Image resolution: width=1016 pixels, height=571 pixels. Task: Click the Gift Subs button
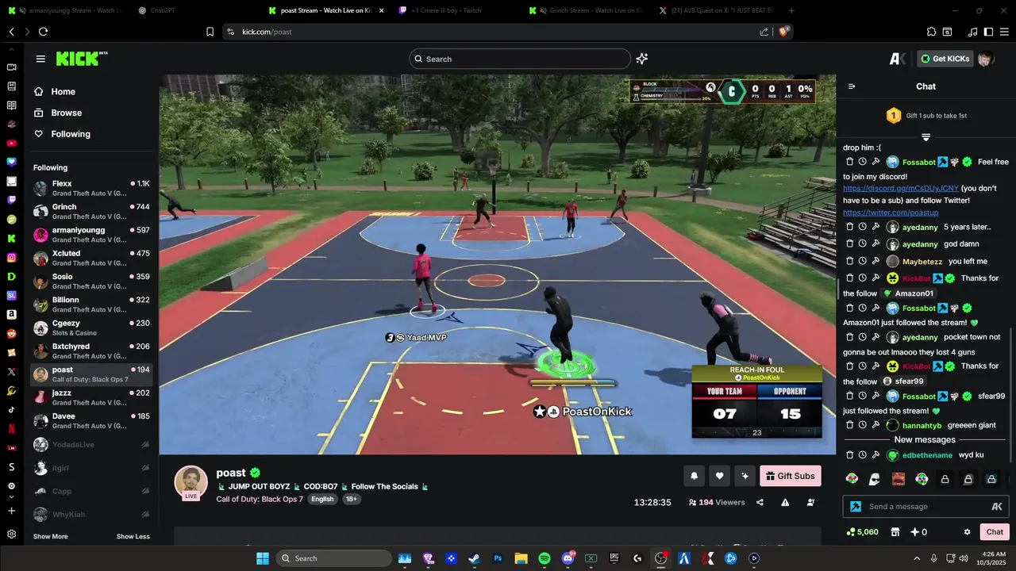pyautogui.click(x=791, y=476)
